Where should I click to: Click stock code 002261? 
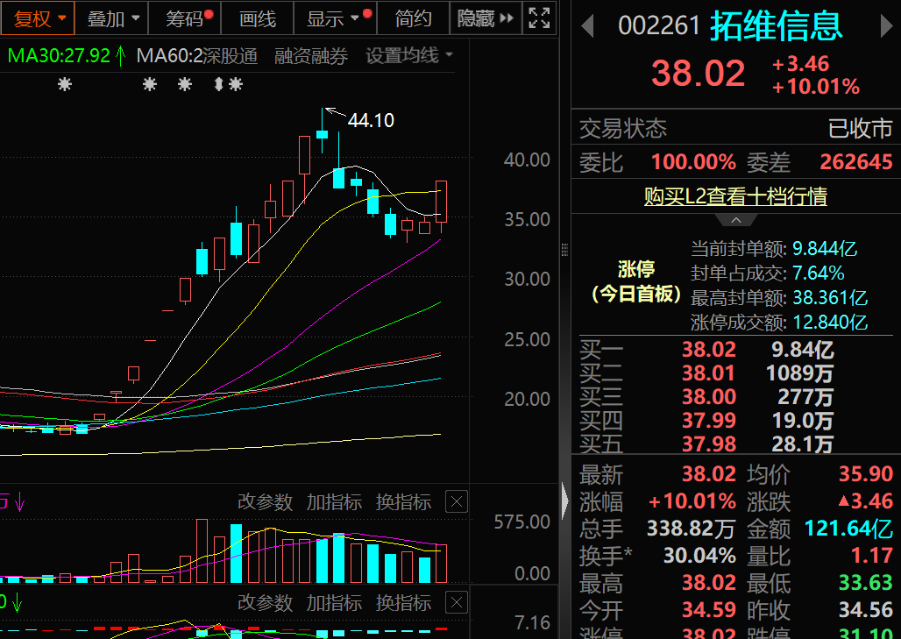pos(658,26)
